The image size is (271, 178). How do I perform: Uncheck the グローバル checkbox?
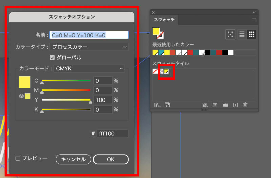coord(52,57)
